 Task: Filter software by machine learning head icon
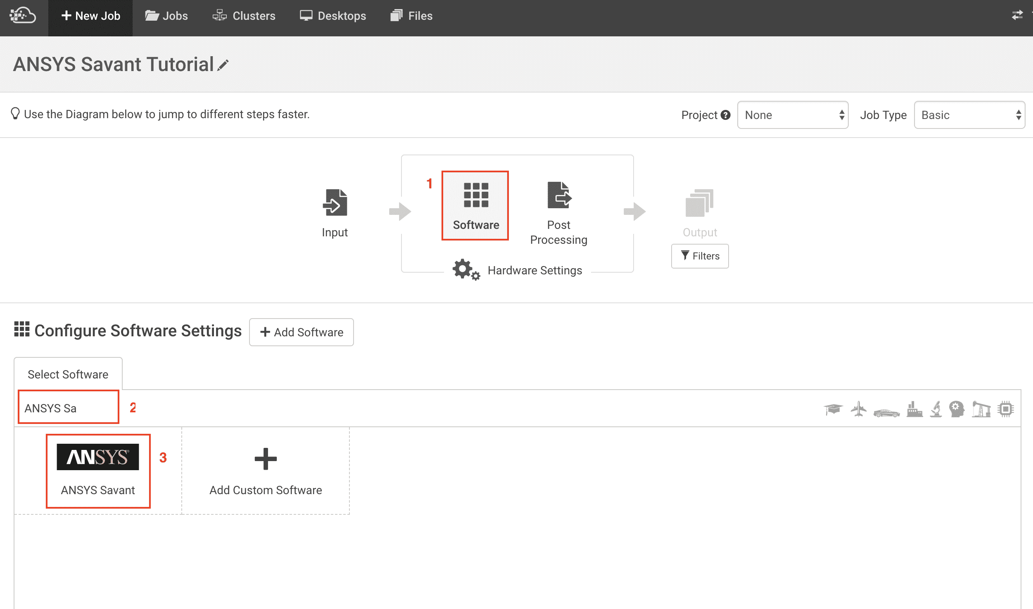[x=957, y=409]
